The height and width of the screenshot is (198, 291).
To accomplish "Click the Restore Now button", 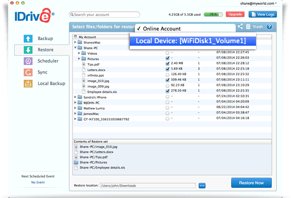I will coord(251,183).
